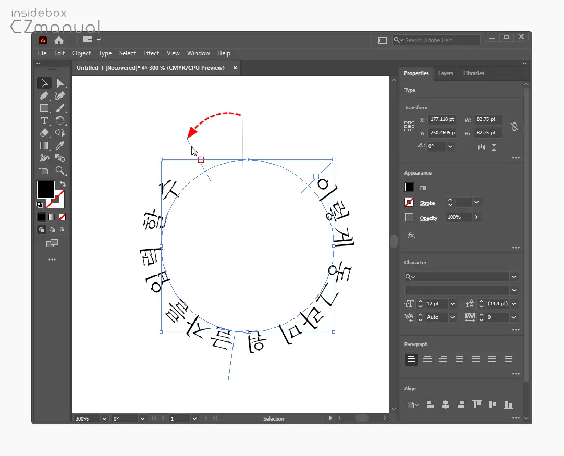Select the Shape Builder tool

(60, 133)
